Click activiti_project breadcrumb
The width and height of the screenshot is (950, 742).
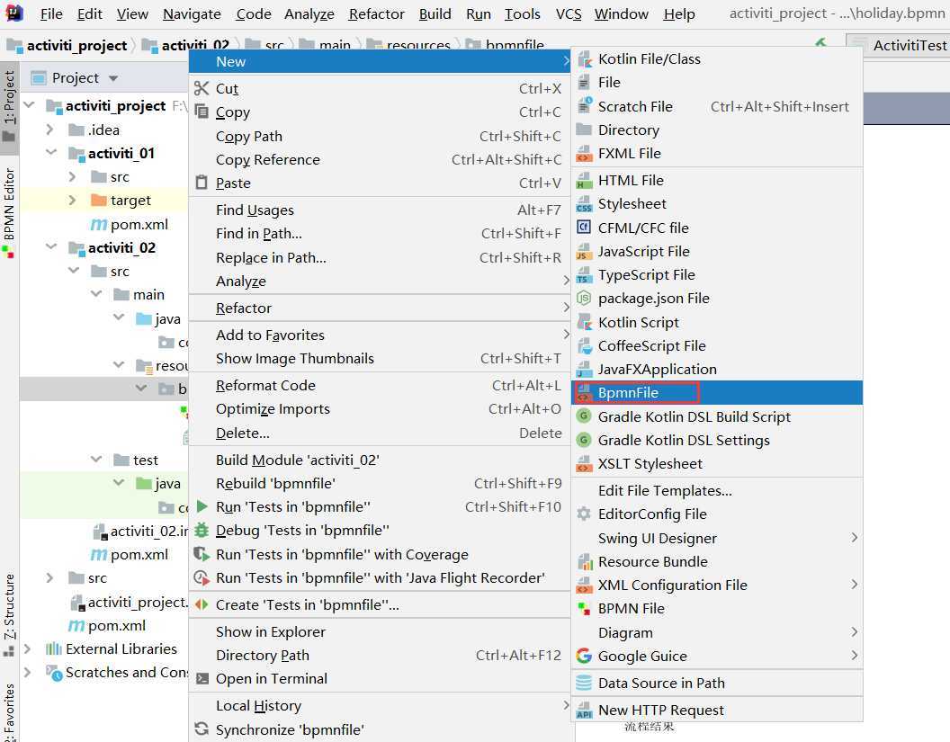(x=67, y=46)
